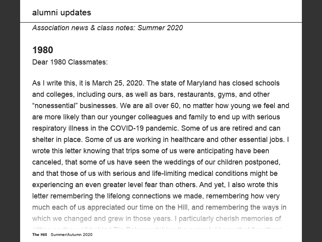The image size is (322, 242).
Task: Click "Summer/Autumn 2020" in the page footer
Action: tap(72, 234)
